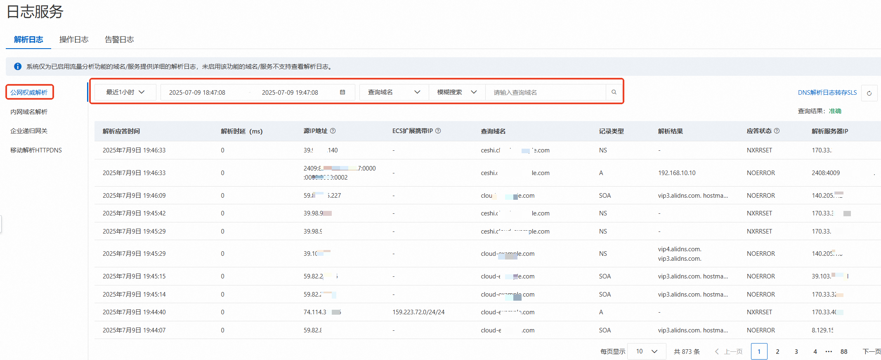Click the 准确 query result status
Viewport: 881px width, 360px height.
(835, 111)
